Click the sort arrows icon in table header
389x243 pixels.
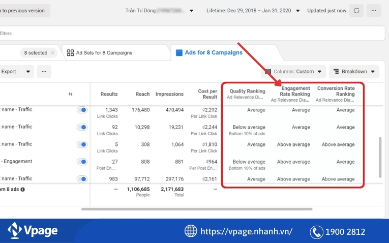click(71, 94)
